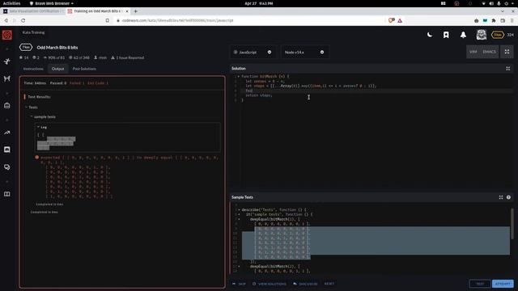Screen dimensions: 518x291
Task: Open the docs book sidebar icon
Action: click(x=7, y=194)
